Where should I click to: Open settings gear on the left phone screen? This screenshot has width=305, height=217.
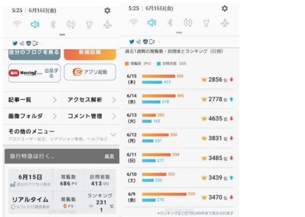click(x=107, y=10)
